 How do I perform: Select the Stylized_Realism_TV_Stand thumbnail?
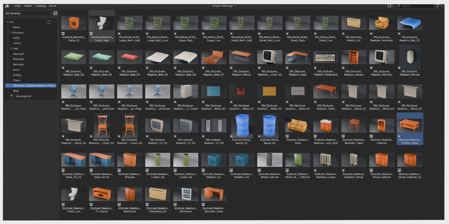click(x=102, y=194)
